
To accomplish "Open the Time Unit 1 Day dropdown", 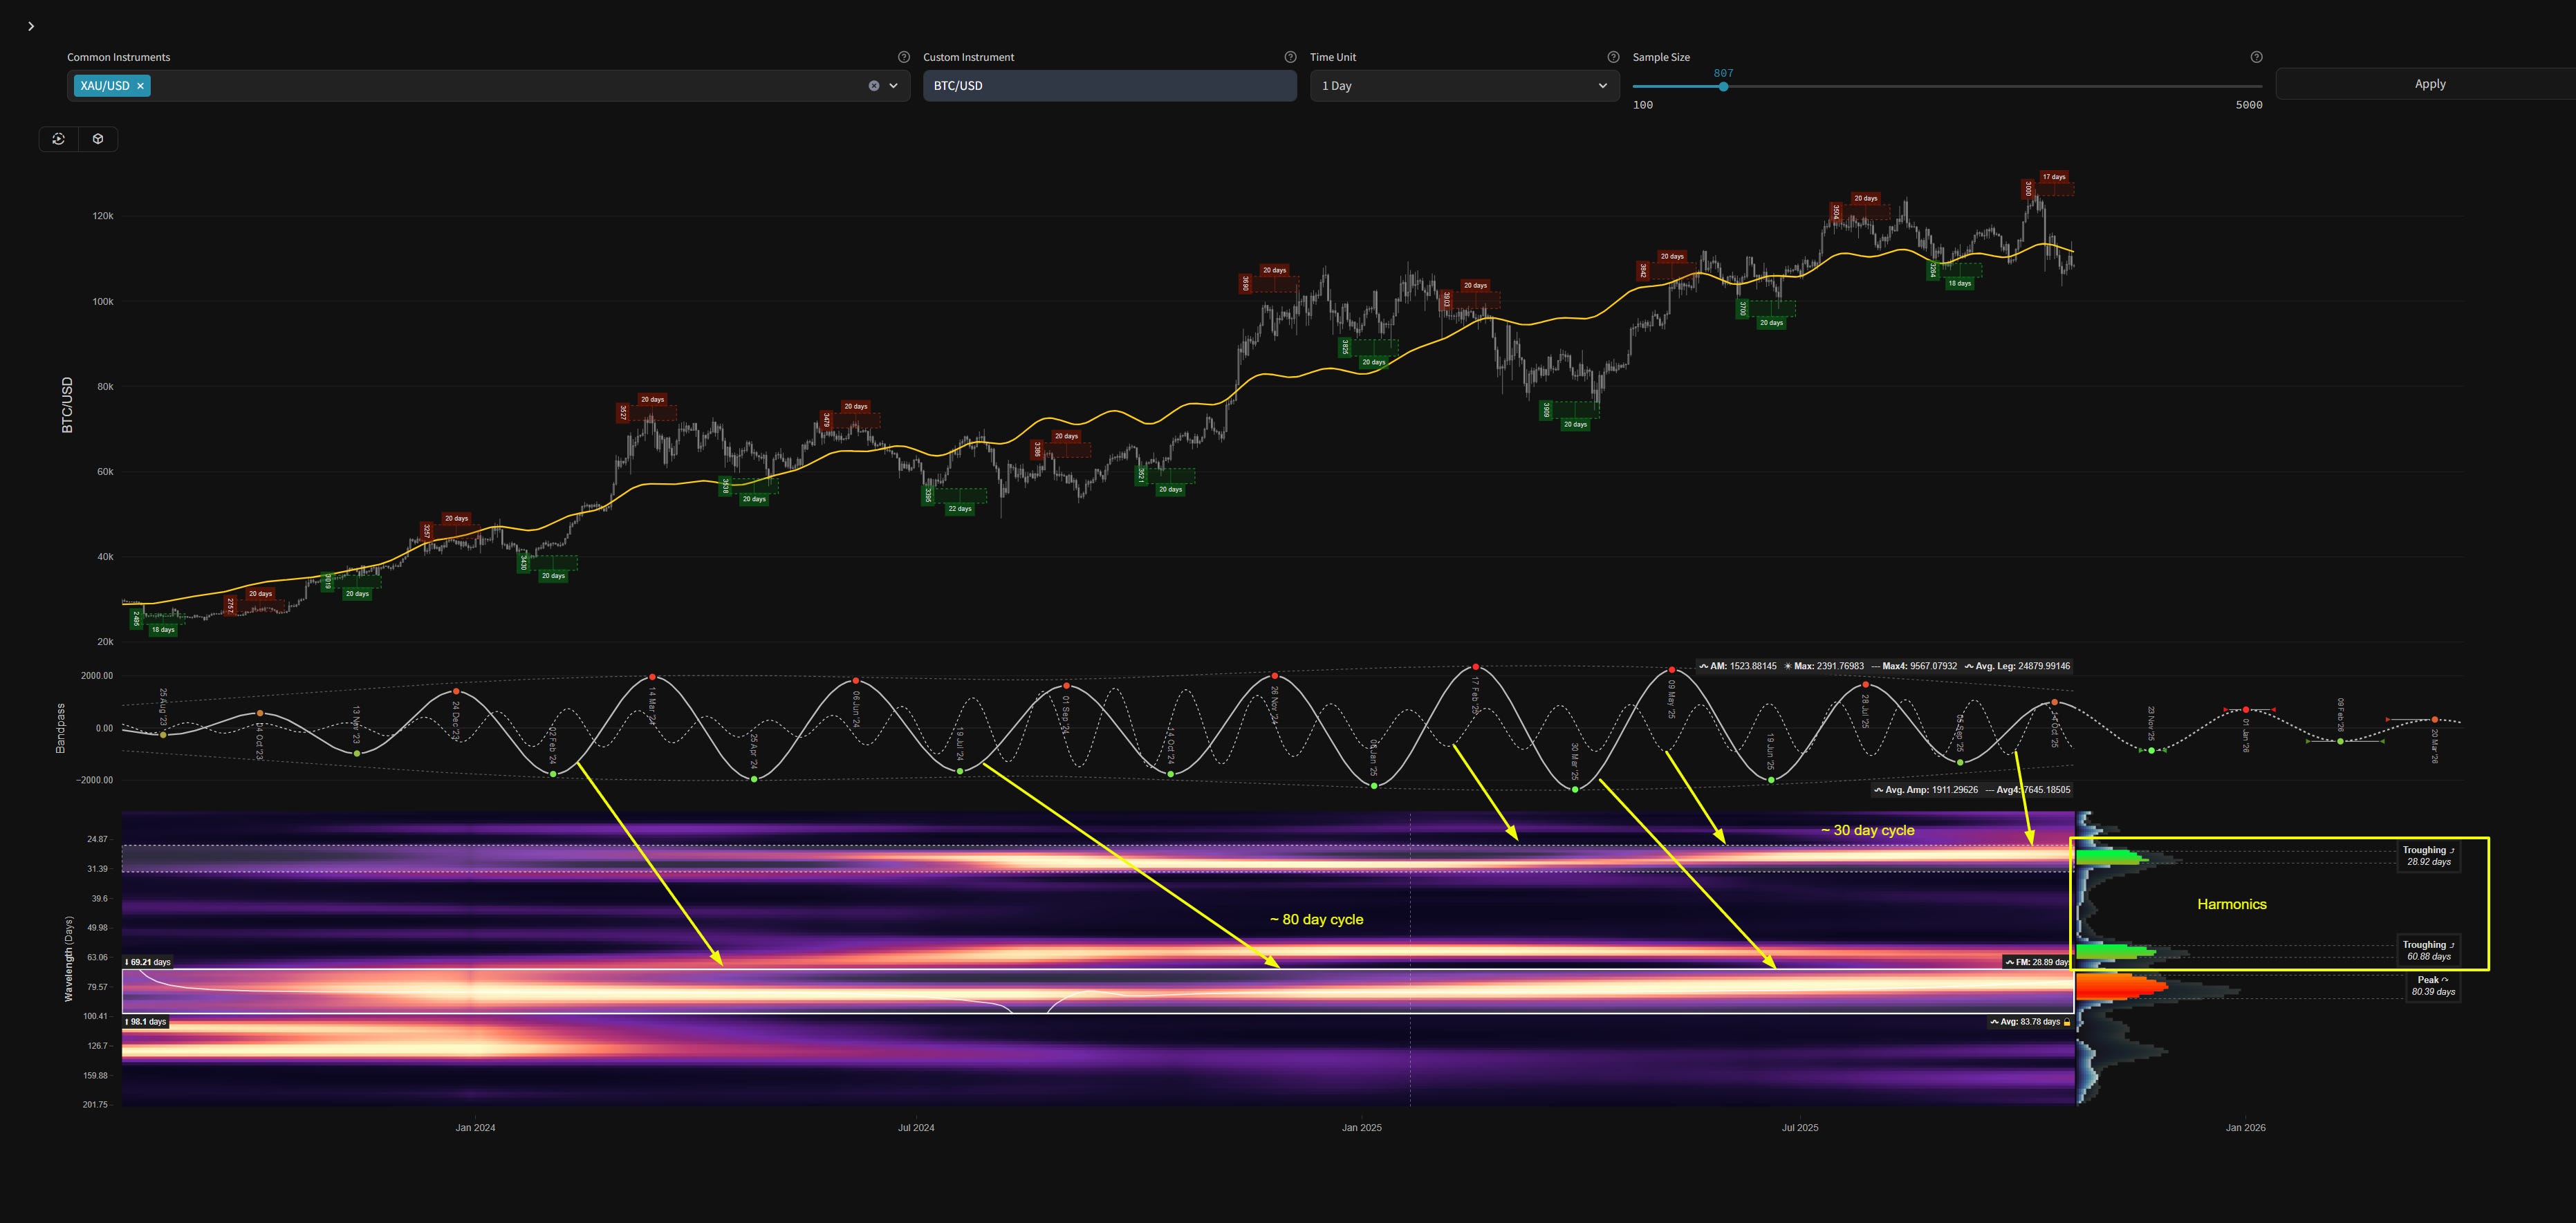I will tap(1465, 86).
